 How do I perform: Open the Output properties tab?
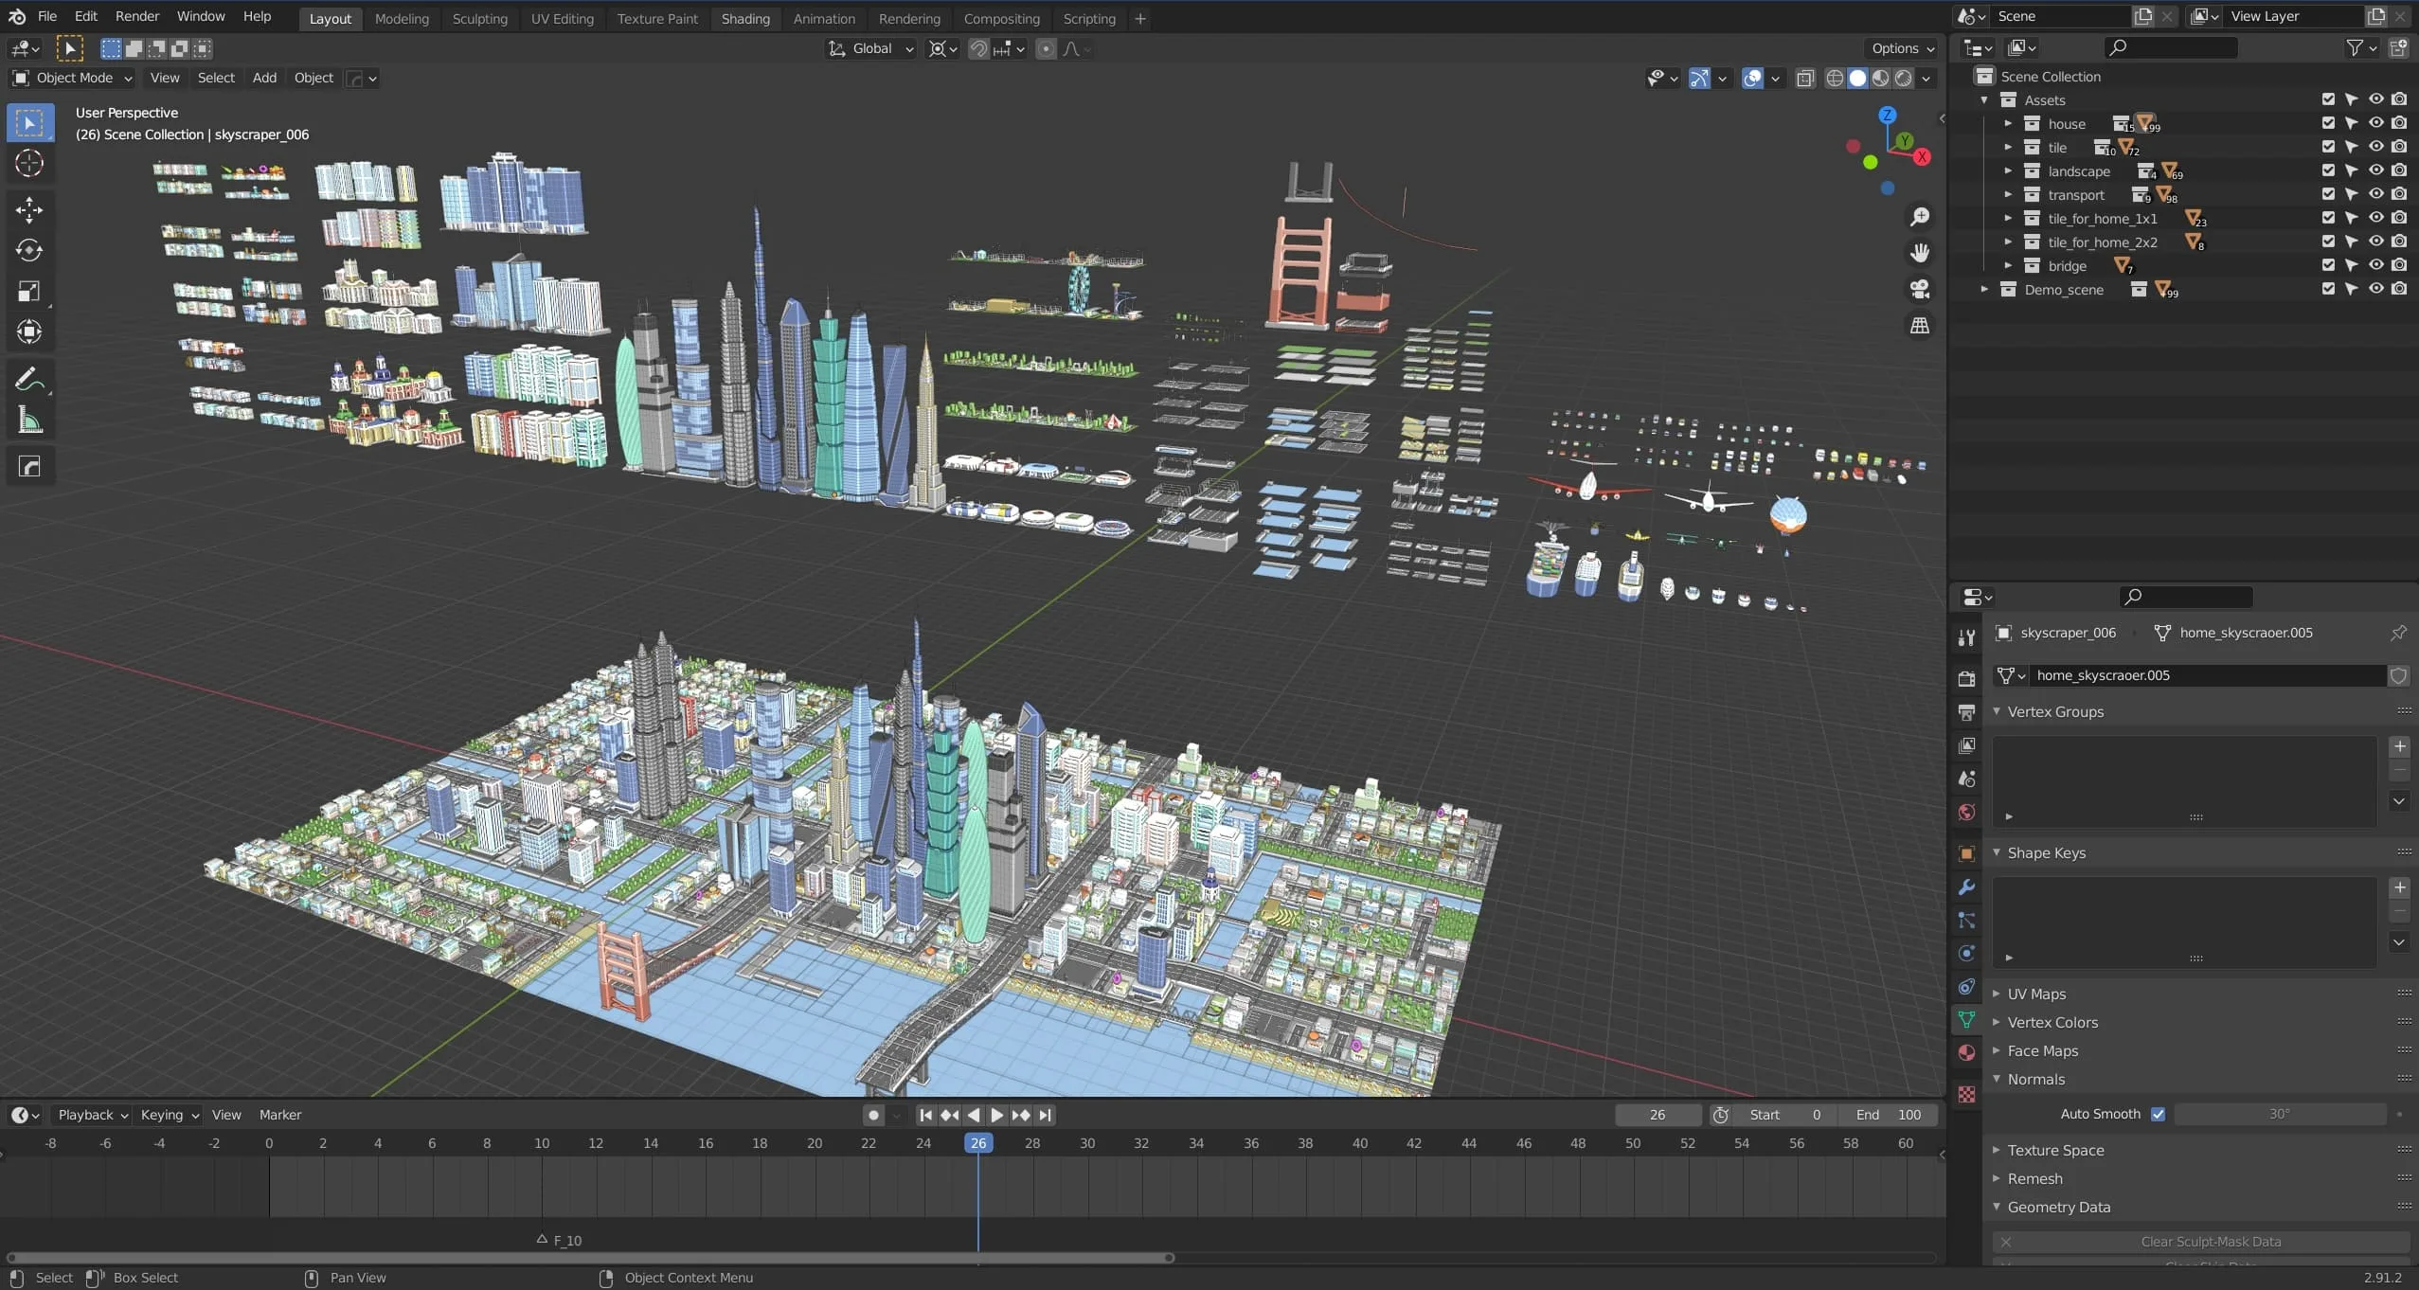point(1967,712)
